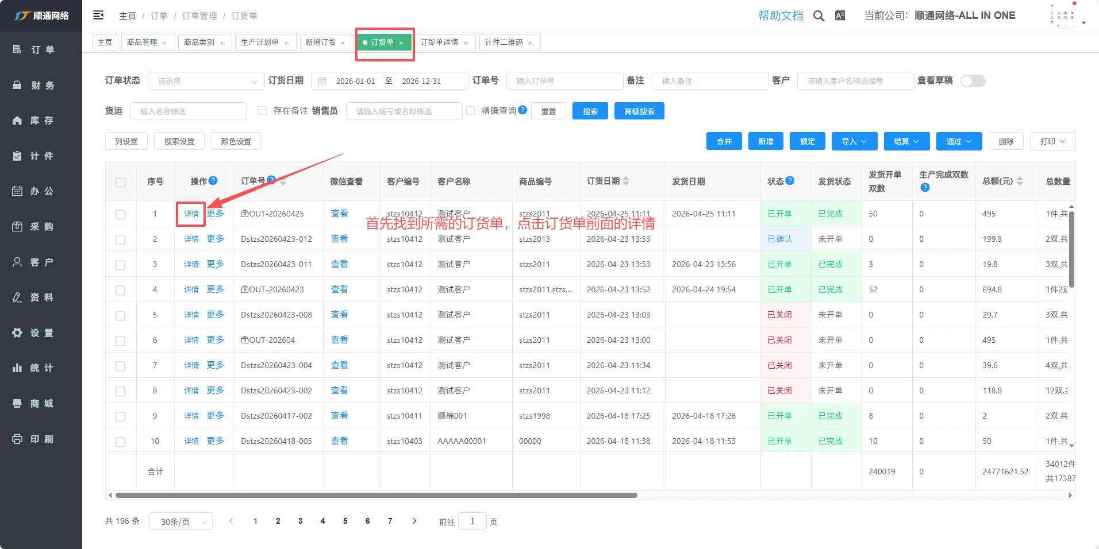Click the 高级搜索 button
The height and width of the screenshot is (549, 1099).
(639, 111)
